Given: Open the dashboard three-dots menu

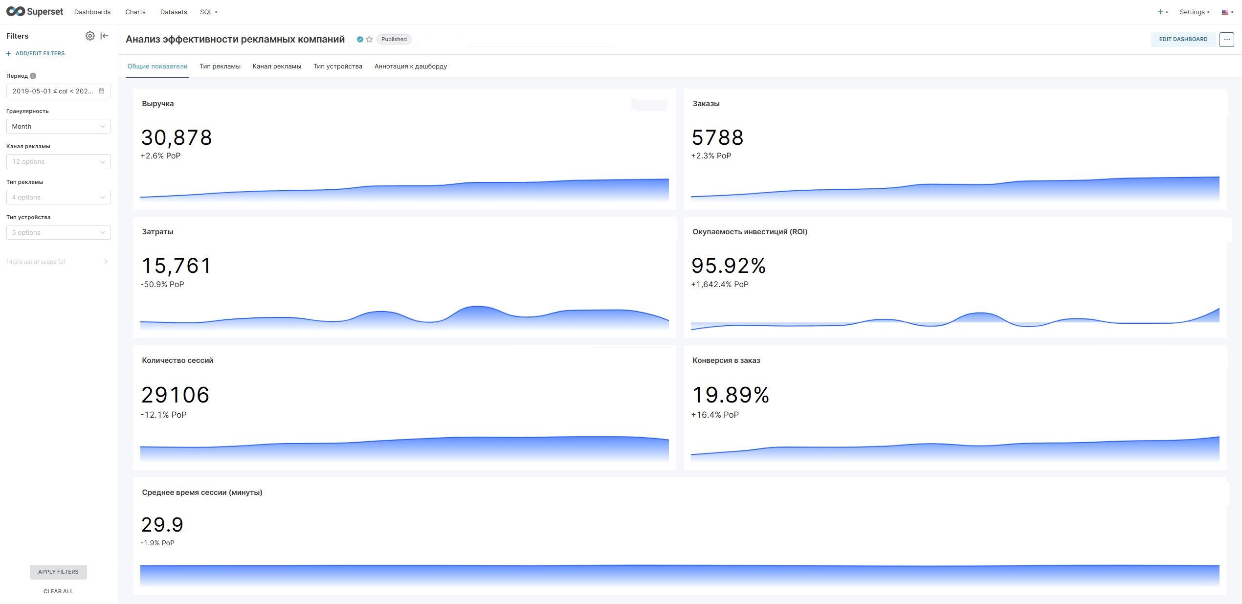Looking at the screenshot, I should coord(1226,39).
